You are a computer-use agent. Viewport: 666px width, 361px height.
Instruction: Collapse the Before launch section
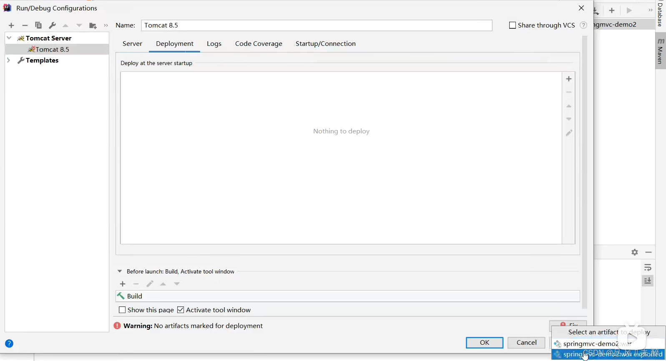coord(120,271)
